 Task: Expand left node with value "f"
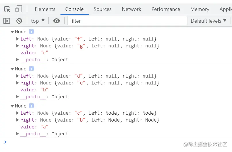click(18, 39)
